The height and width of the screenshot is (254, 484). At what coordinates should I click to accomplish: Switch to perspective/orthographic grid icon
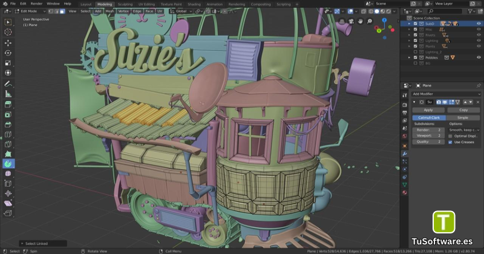point(342,21)
